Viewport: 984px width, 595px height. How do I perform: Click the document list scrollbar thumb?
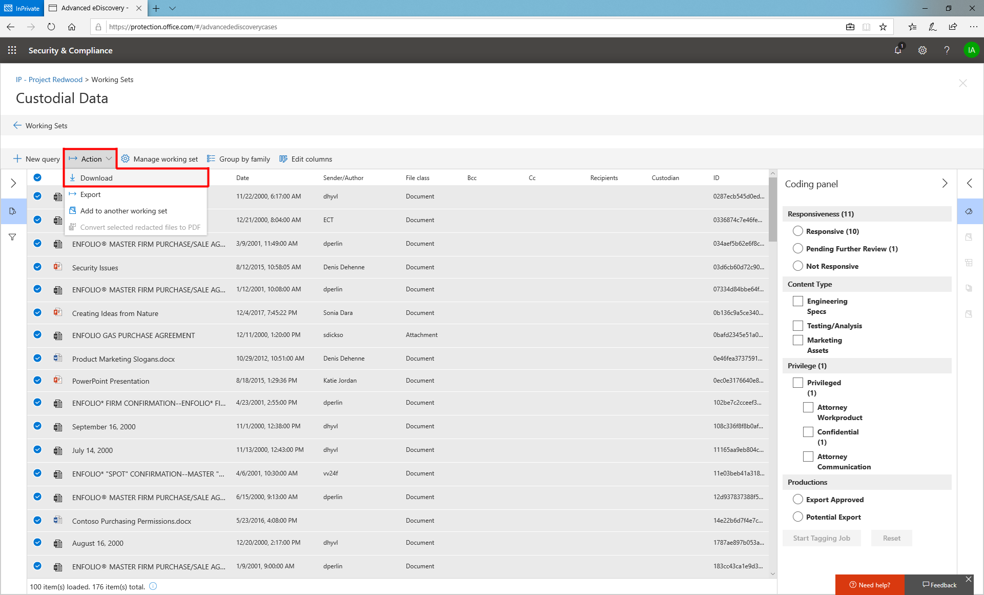pyautogui.click(x=773, y=209)
